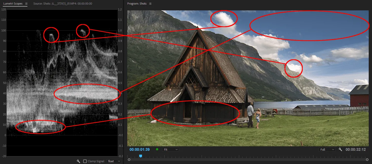Viewport: 372px width, 164px height.
Task: Click the blue playhead marker
Action: pyautogui.click(x=140, y=156)
